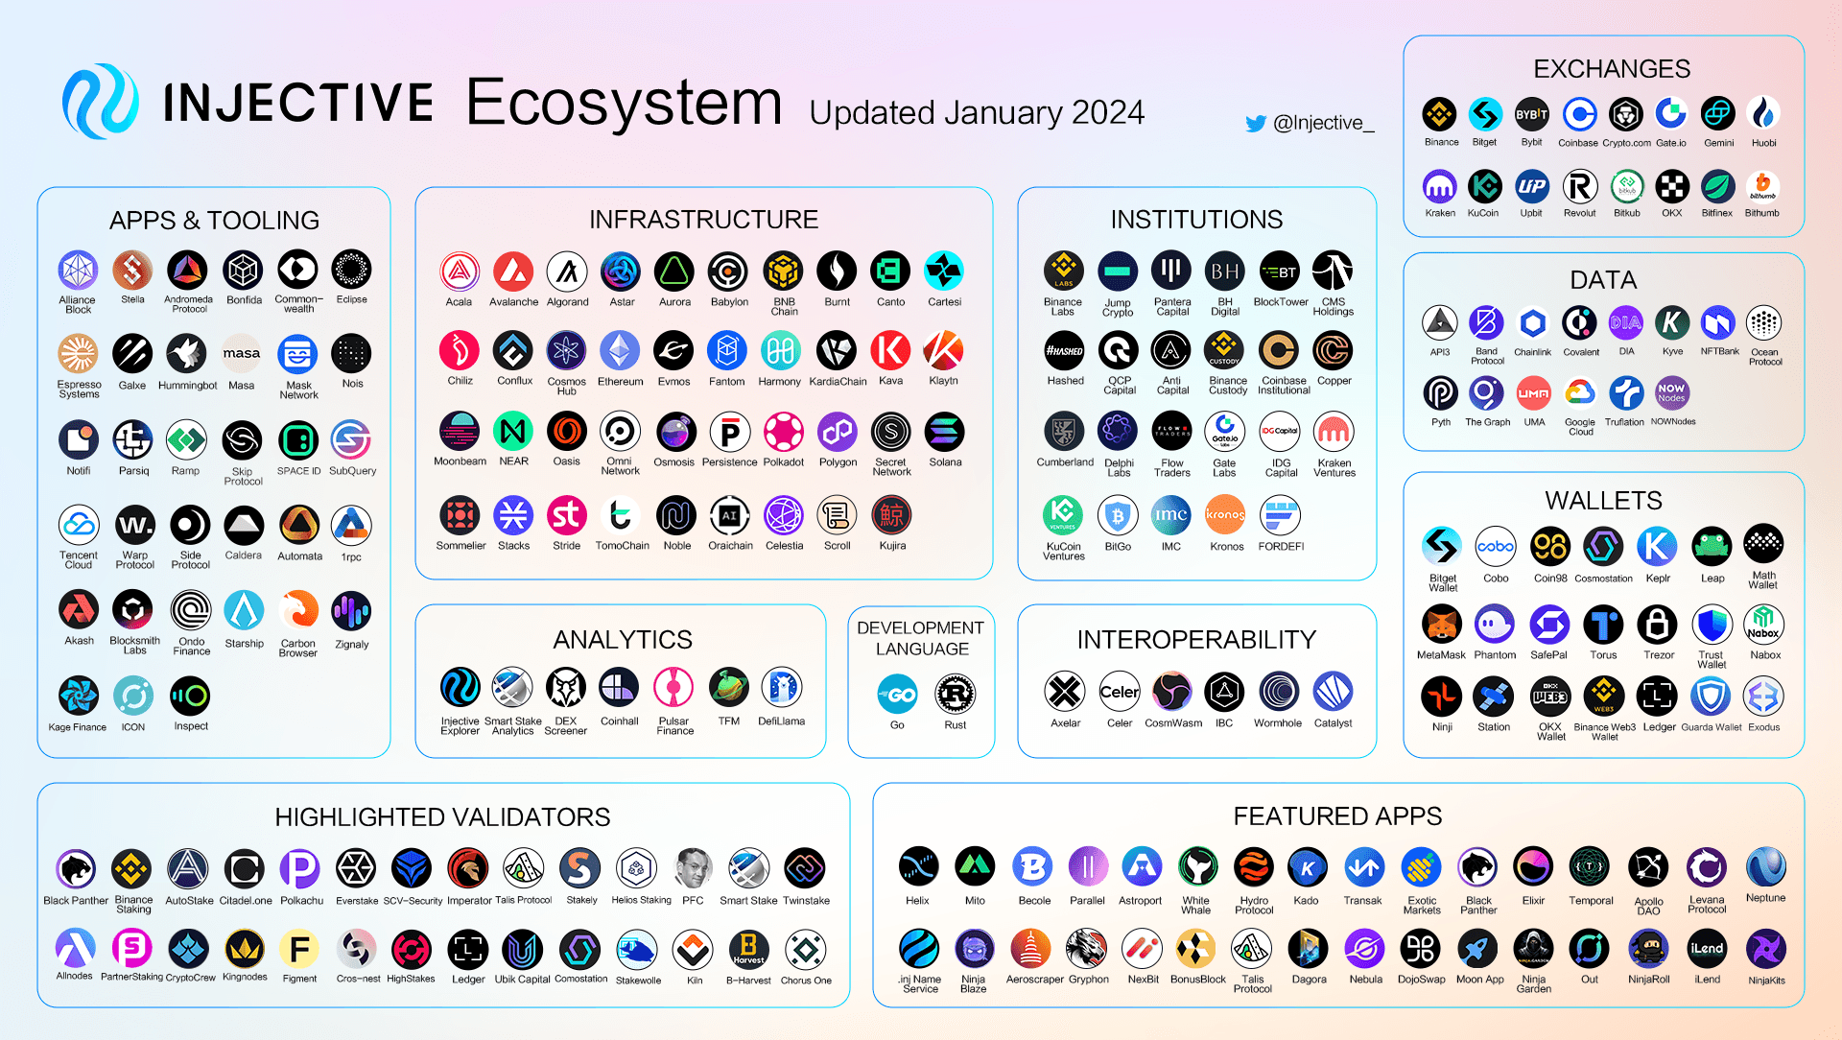Click the Bithumb exchange icon
Viewport: 1842px width, 1040px height.
1762,186
